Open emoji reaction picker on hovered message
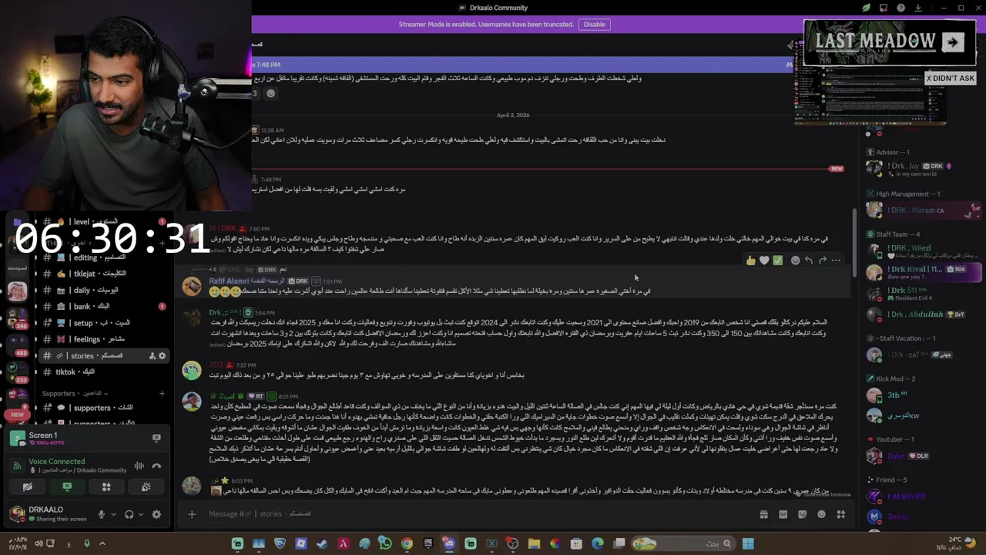Screen dimensions: 986x555 (795, 261)
